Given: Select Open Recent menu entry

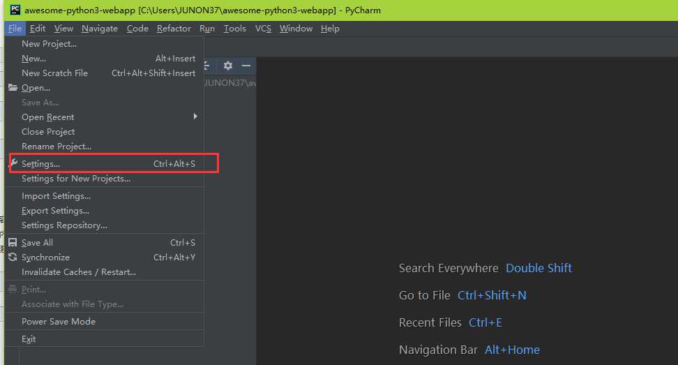Looking at the screenshot, I should 105,117.
